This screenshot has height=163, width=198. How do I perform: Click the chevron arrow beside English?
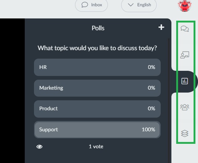coord(130,5)
